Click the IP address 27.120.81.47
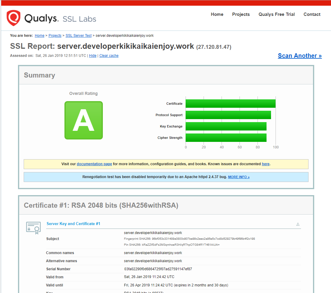This screenshot has width=331, height=293. coord(214,47)
